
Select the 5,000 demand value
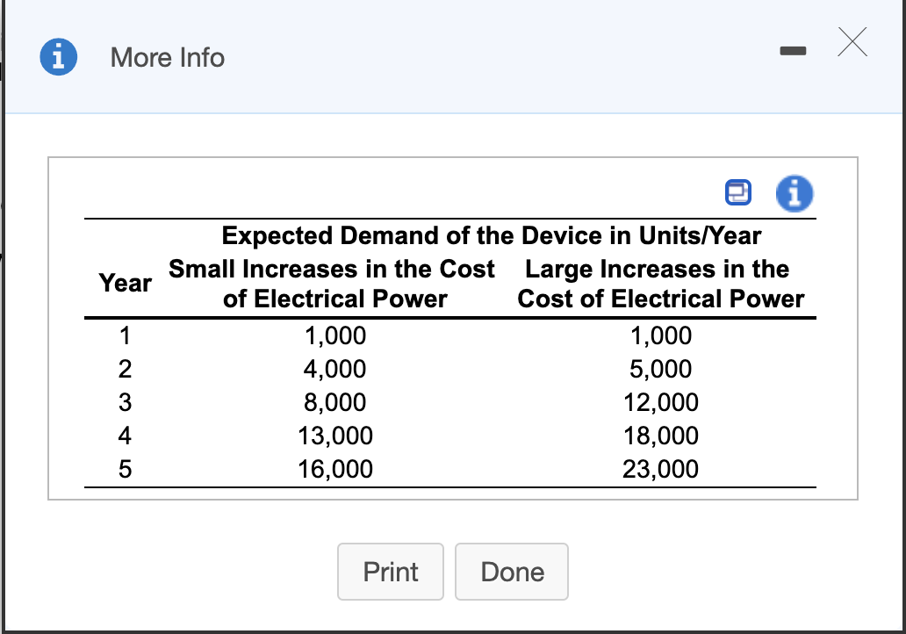661,370
